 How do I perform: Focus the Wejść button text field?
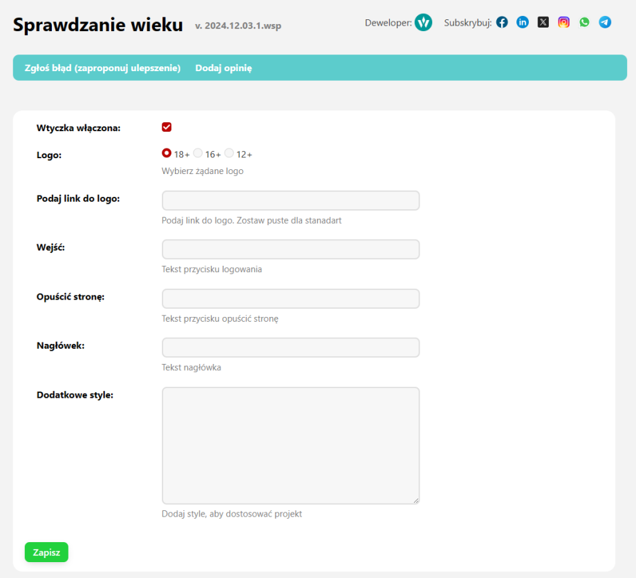coord(290,249)
